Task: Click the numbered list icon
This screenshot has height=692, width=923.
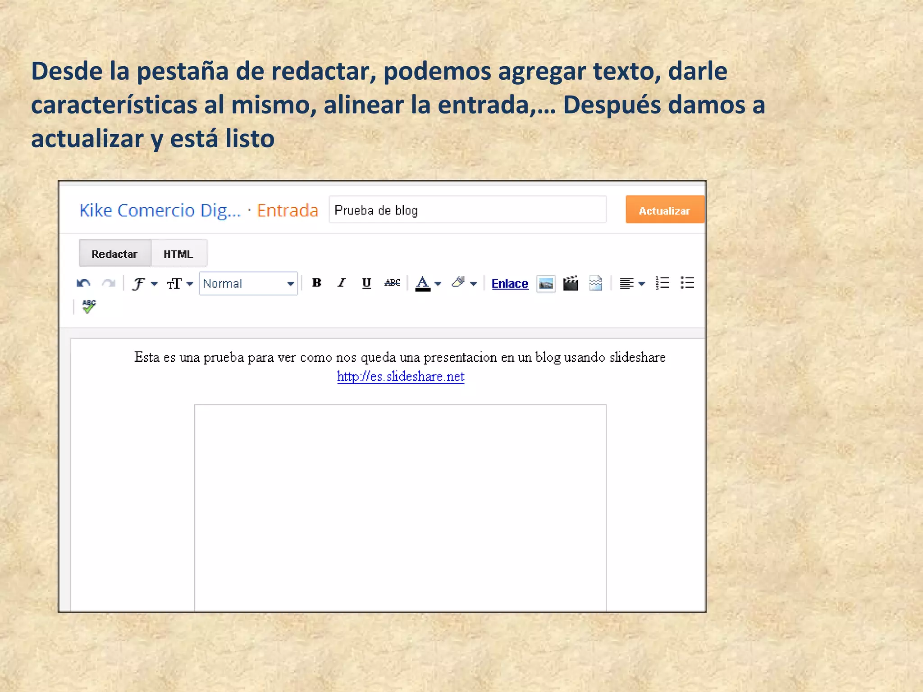Action: [662, 283]
